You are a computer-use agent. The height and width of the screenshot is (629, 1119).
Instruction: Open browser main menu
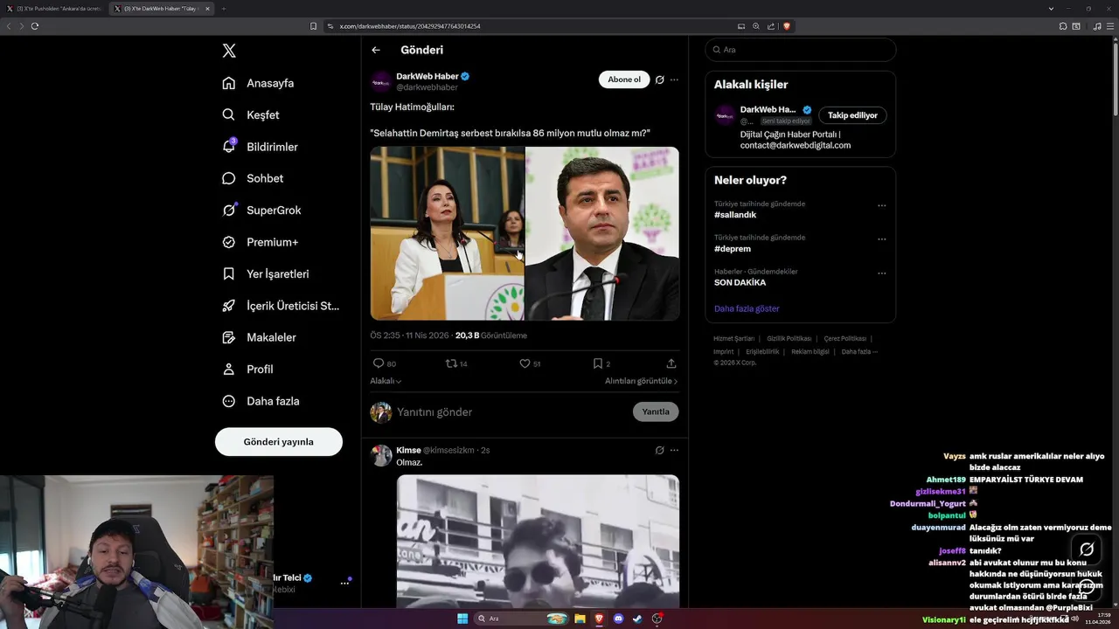(x=1109, y=26)
